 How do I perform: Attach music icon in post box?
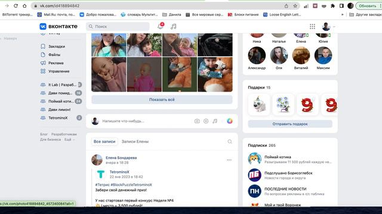coord(215,121)
